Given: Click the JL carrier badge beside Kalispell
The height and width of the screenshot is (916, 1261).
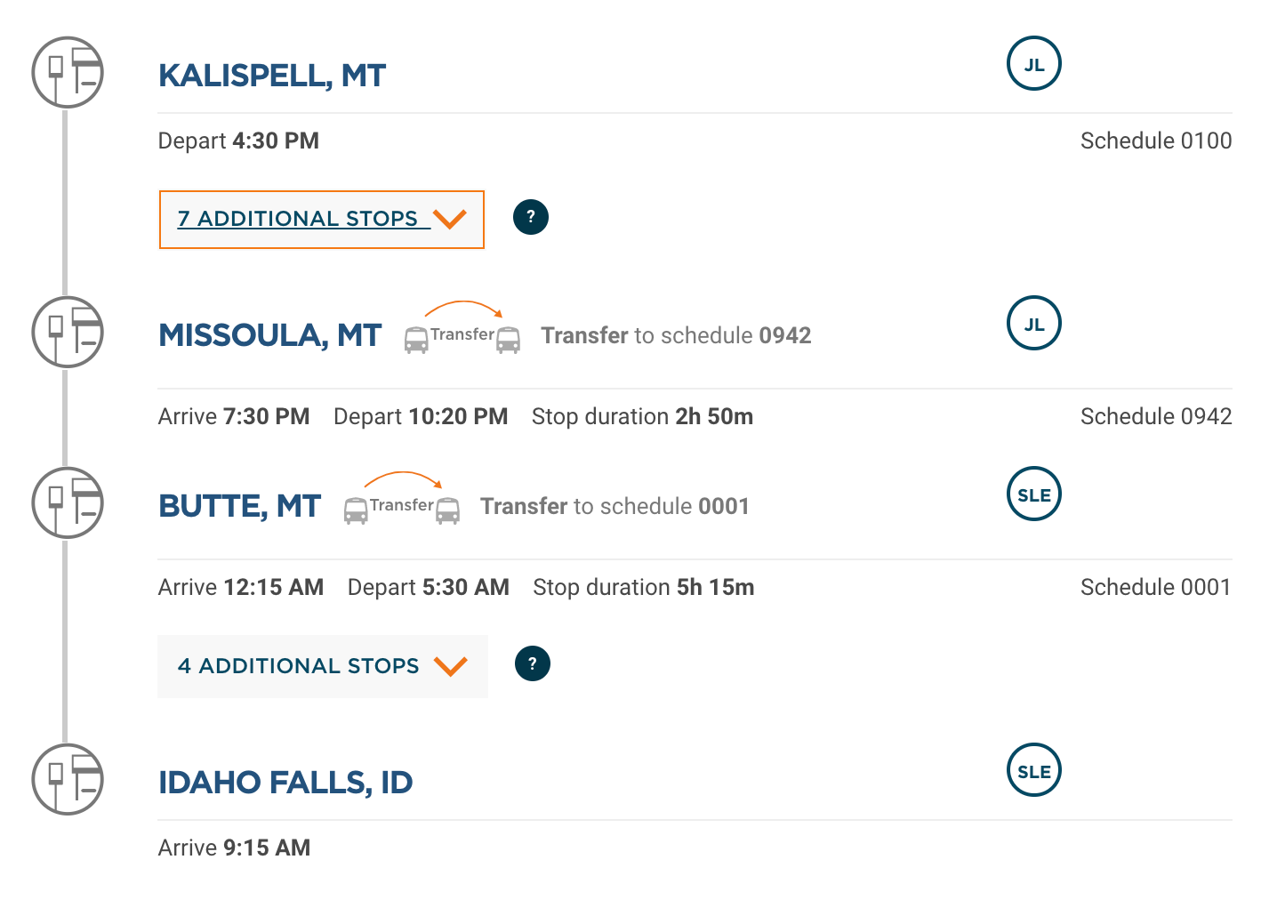Looking at the screenshot, I should 1034,64.
